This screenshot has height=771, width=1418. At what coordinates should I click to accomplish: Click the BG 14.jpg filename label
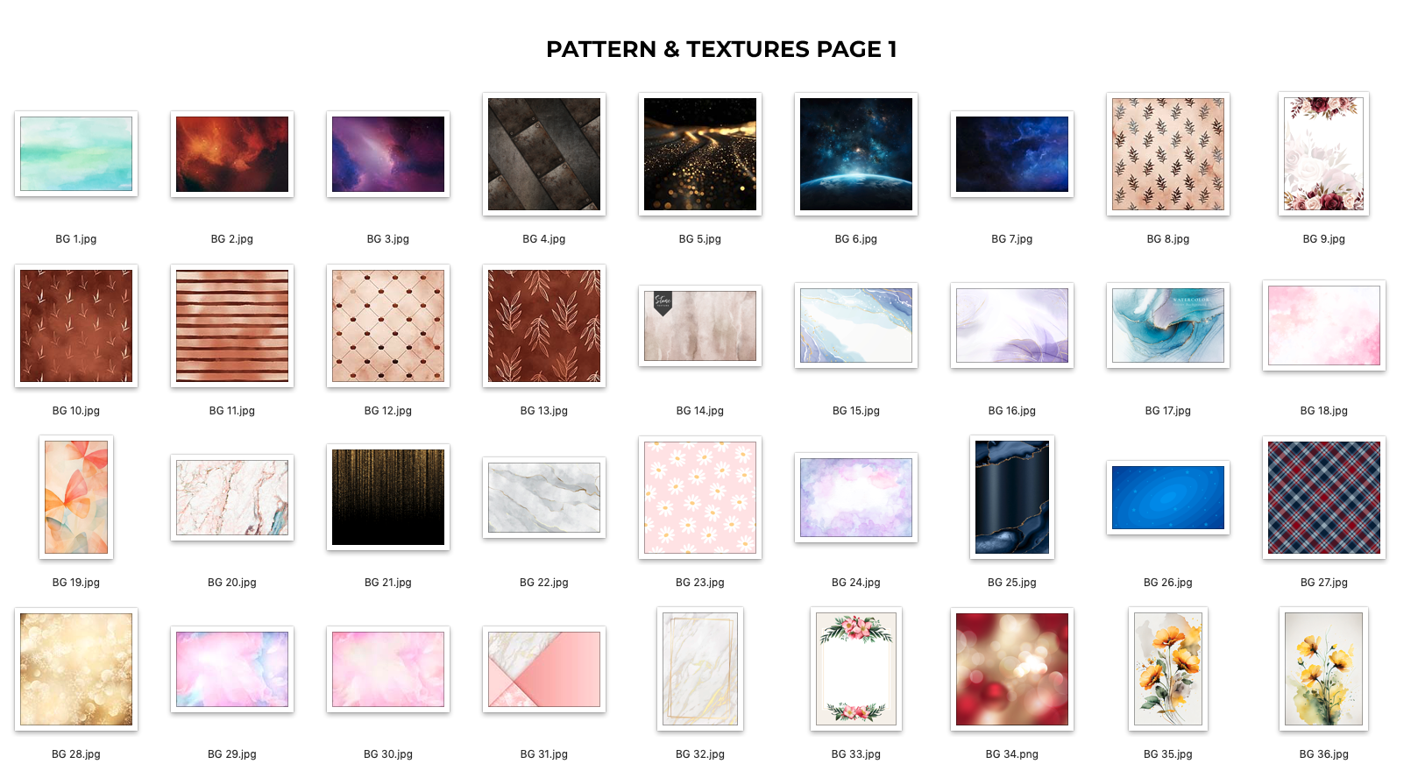(700, 411)
